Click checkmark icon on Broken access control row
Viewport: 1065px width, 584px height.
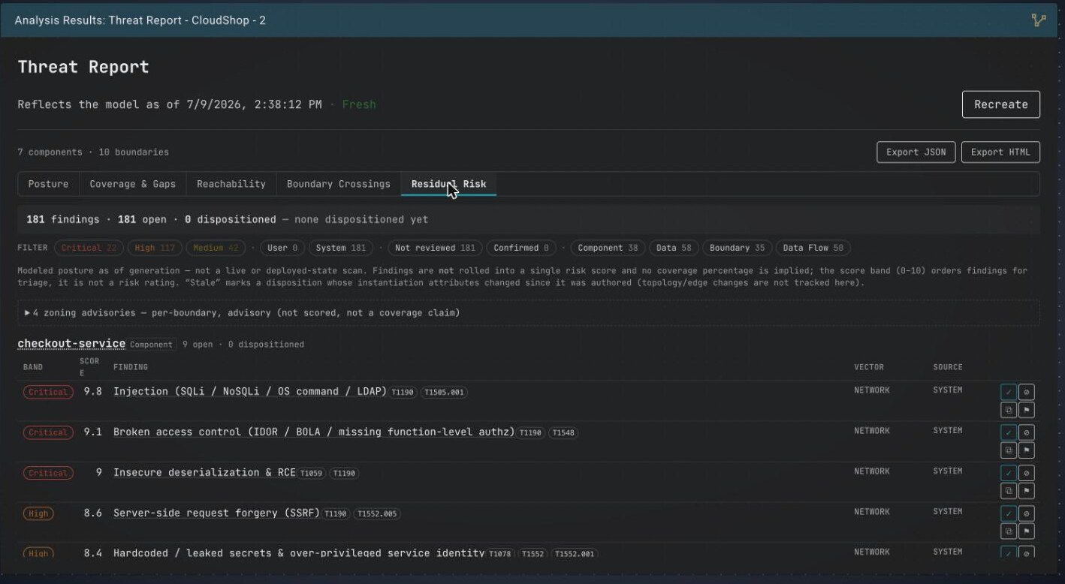tap(1008, 432)
